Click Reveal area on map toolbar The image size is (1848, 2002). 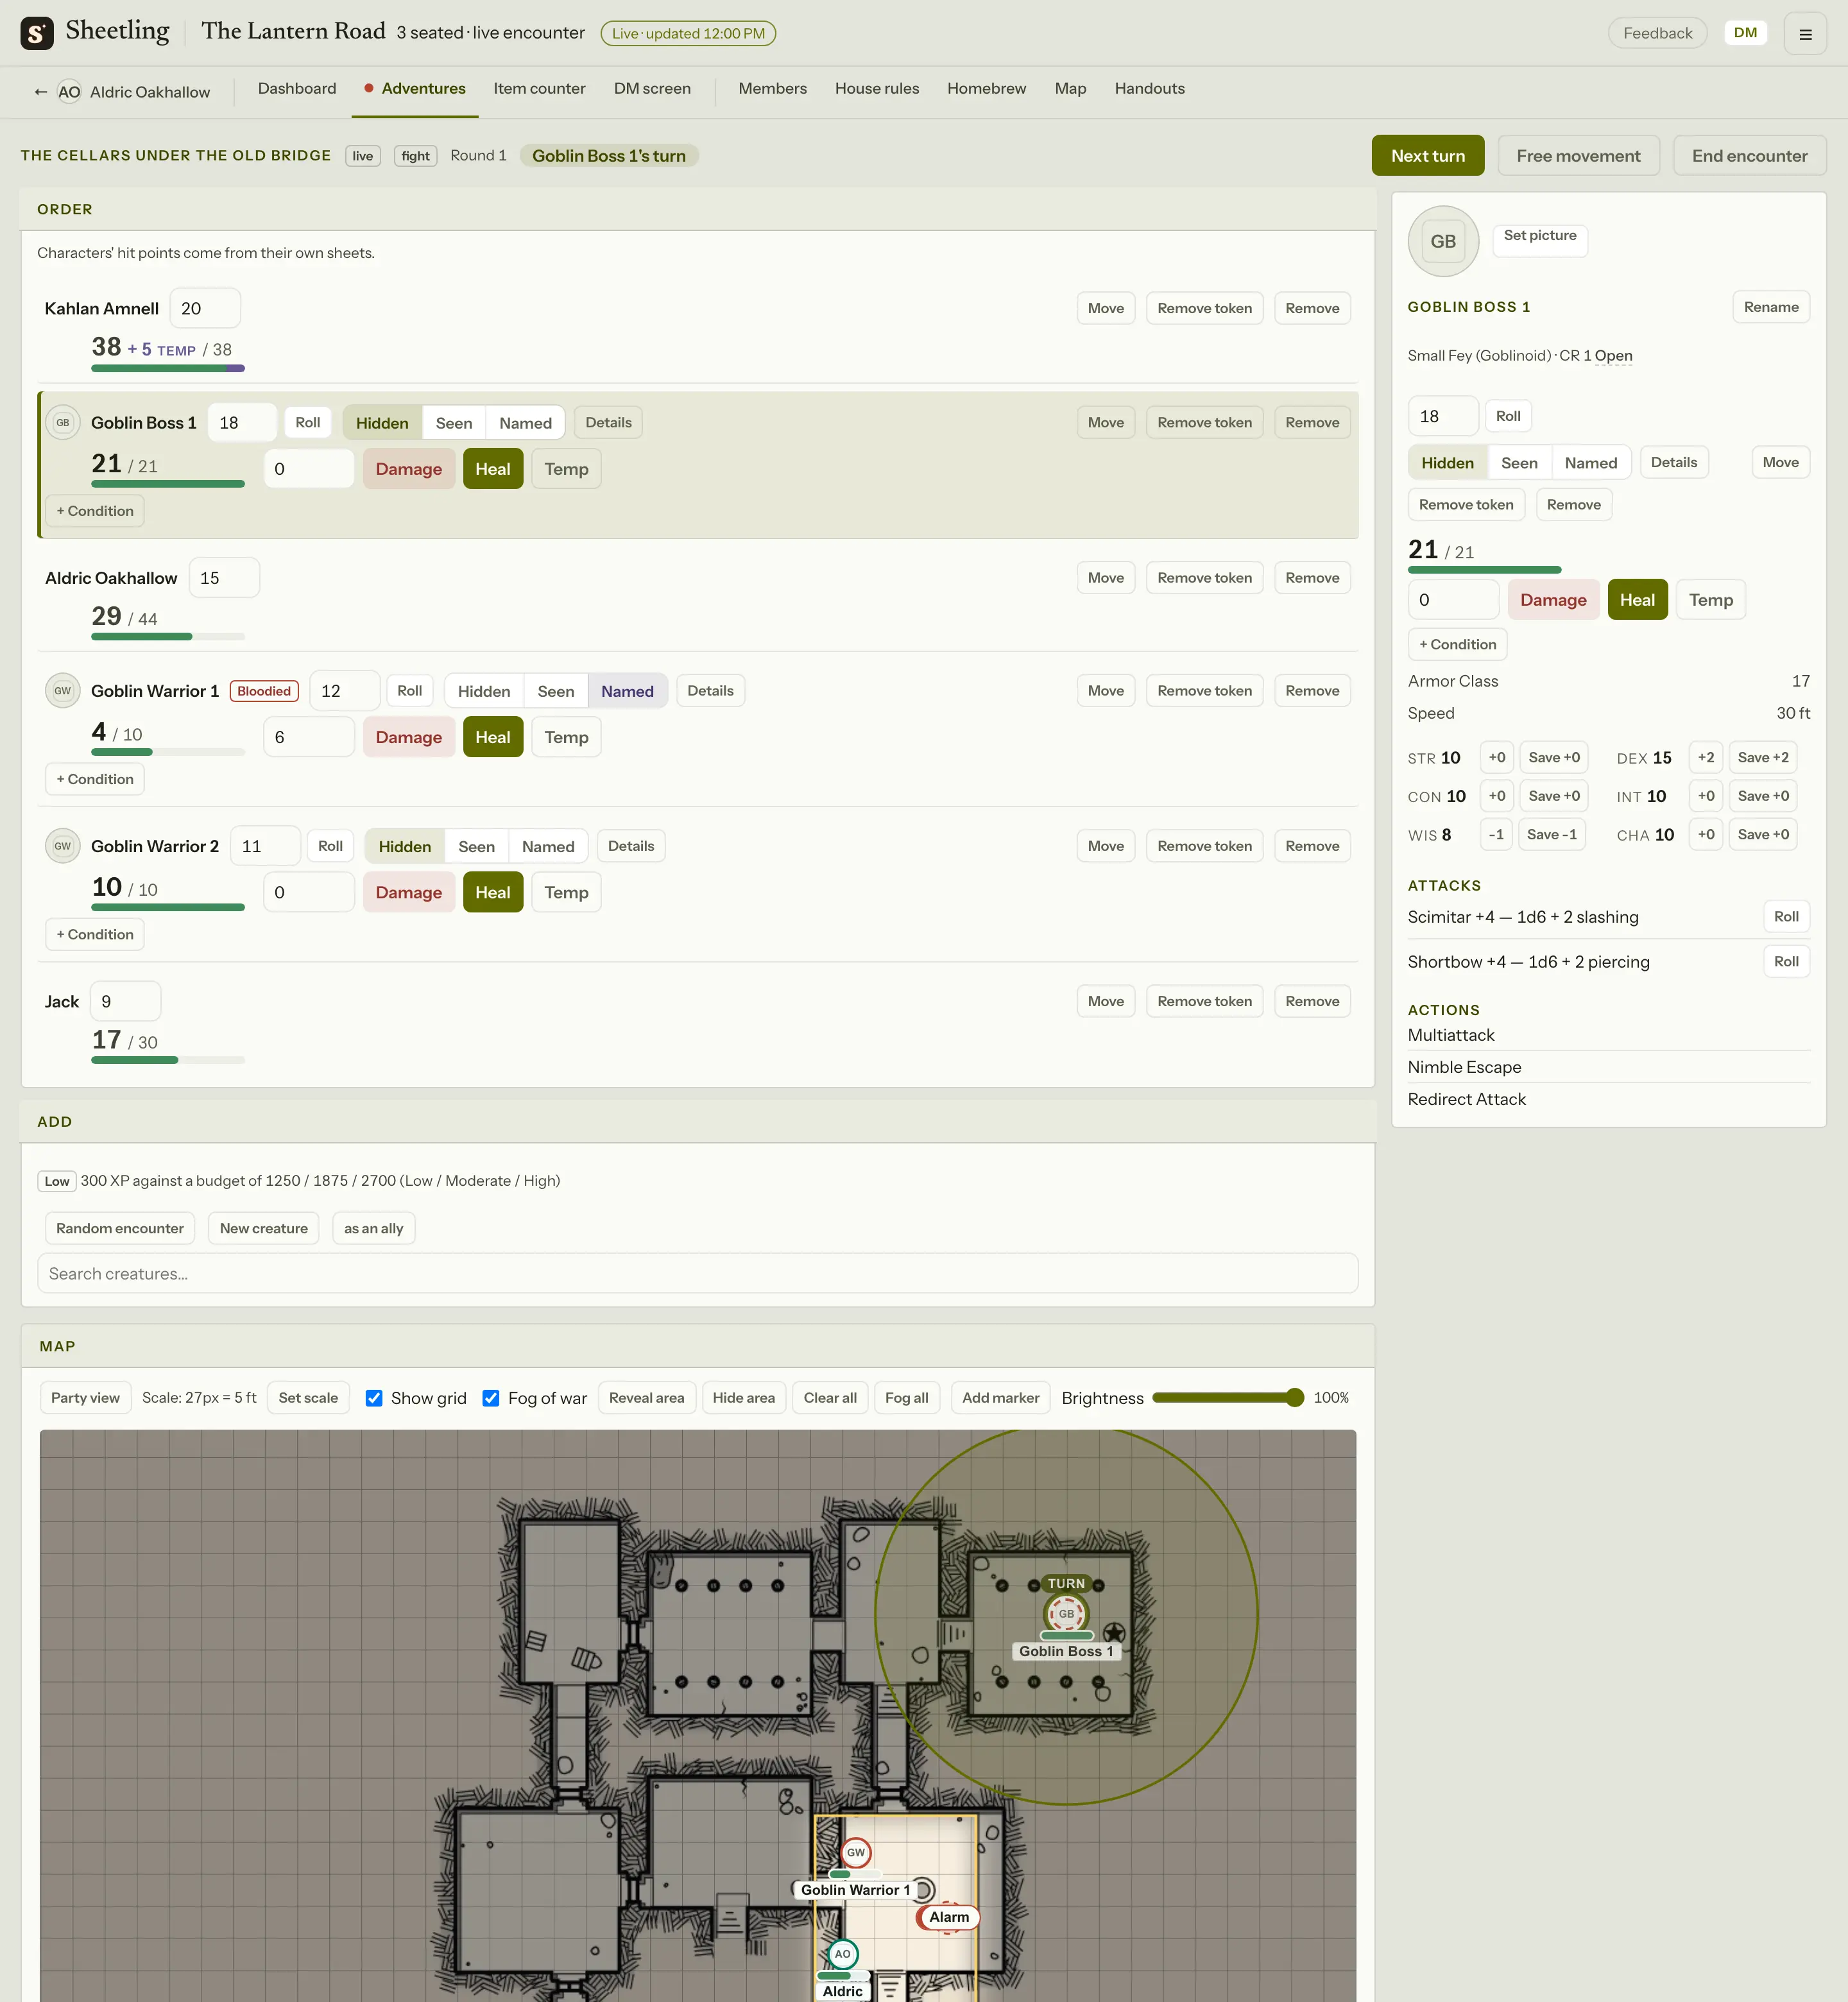tap(646, 1398)
